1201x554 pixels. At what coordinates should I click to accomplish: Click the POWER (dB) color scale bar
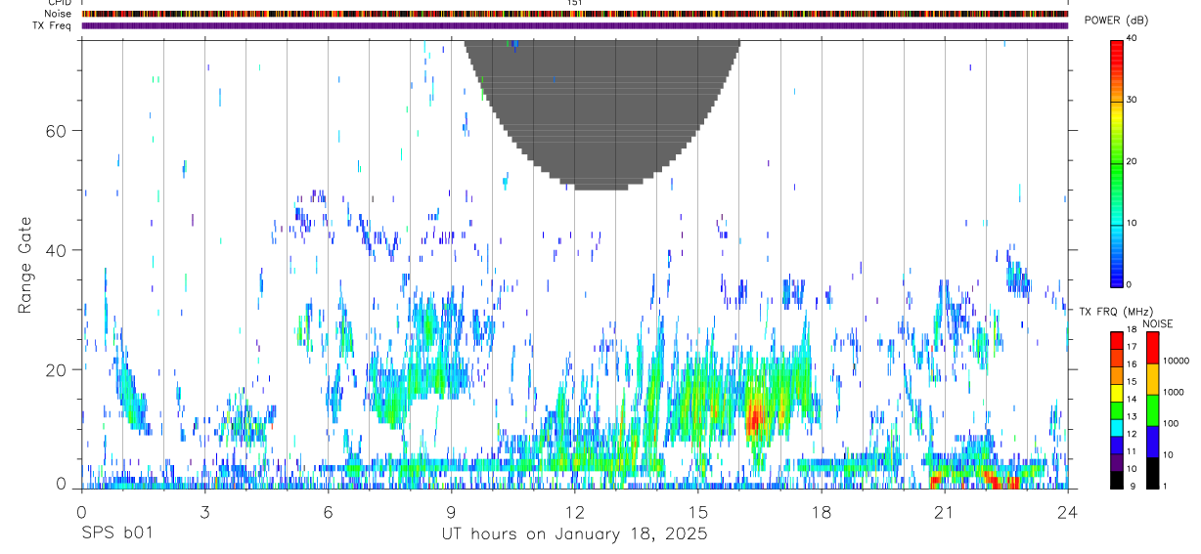point(1116,162)
